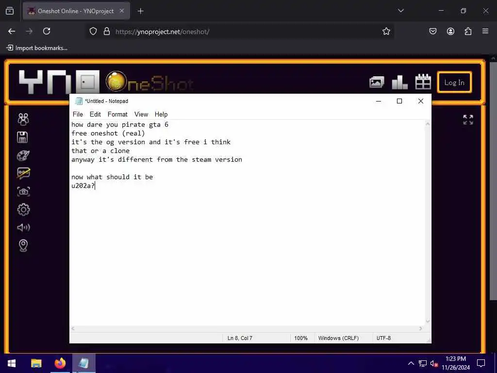This screenshot has height=373, width=497.
Task: Open the Pocket save icon
Action: 432,31
